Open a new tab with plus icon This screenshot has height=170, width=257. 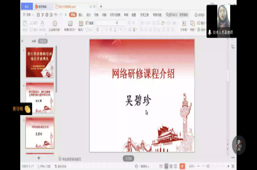101,6
